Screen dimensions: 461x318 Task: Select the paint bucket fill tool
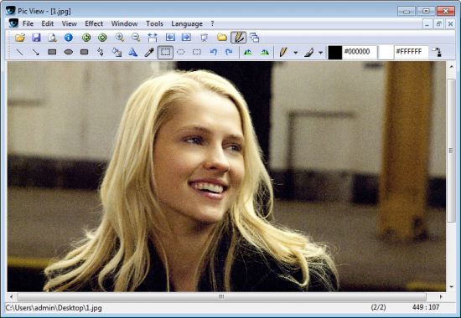click(x=117, y=52)
